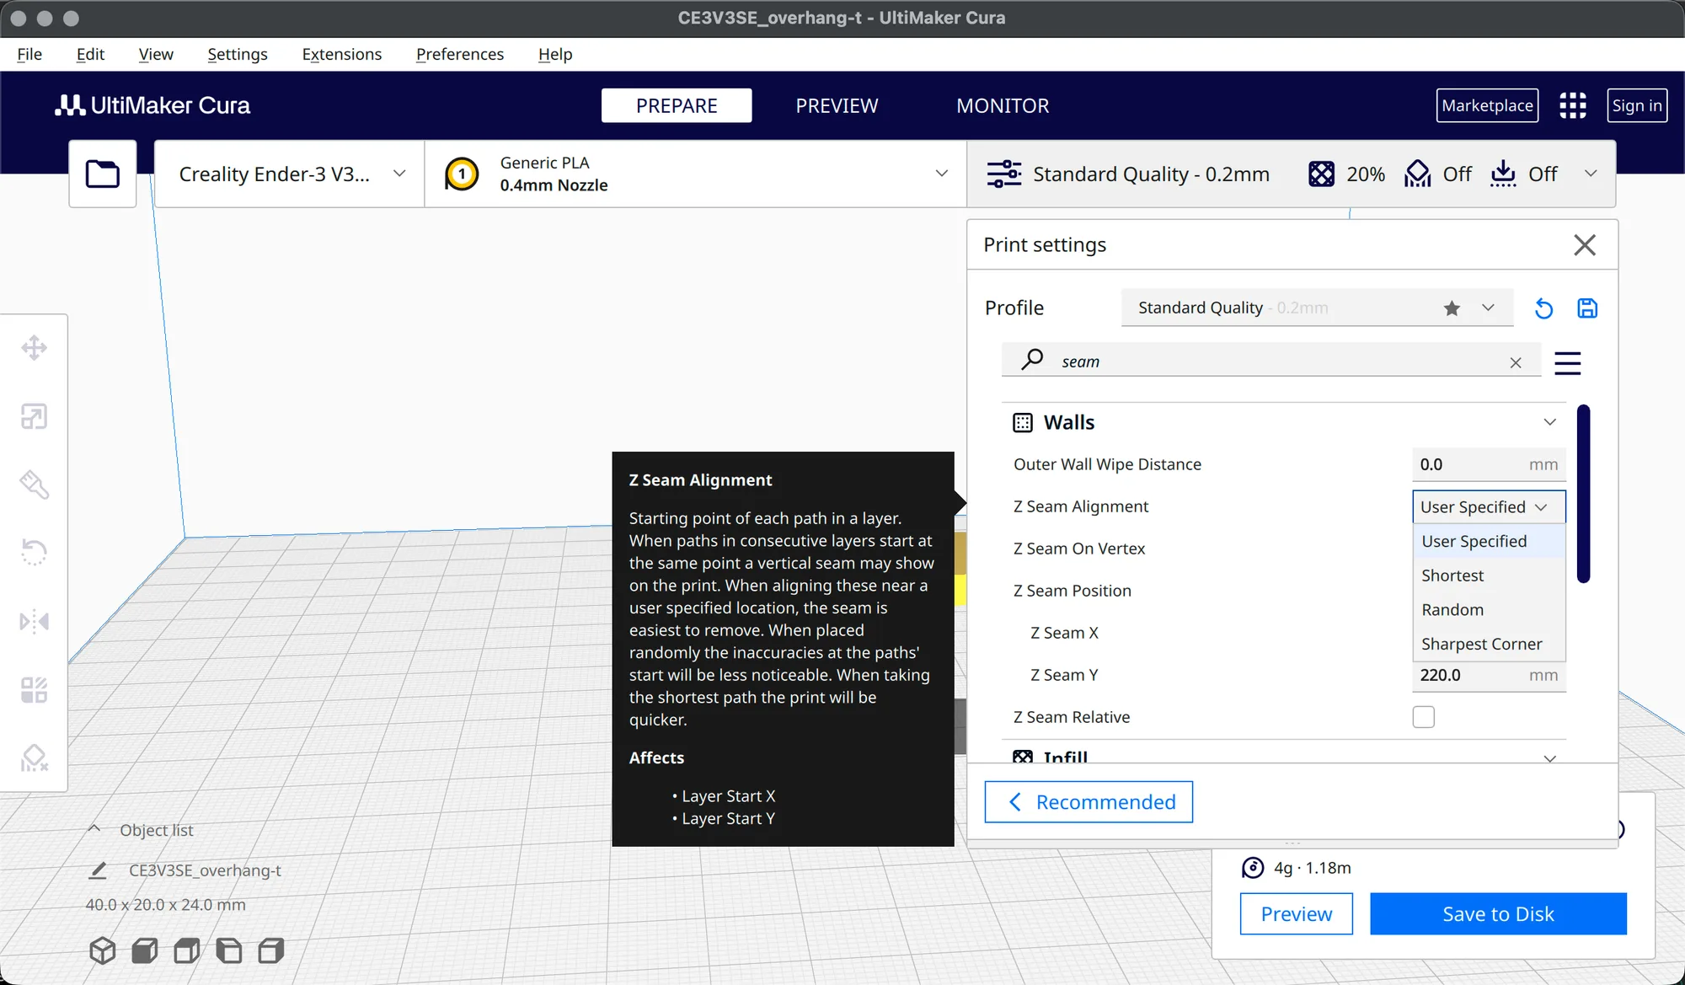Switch to 3D perspective view cube

[102, 950]
